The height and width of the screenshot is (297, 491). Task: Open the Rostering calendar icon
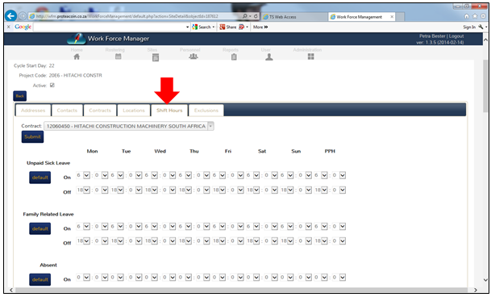(x=118, y=56)
